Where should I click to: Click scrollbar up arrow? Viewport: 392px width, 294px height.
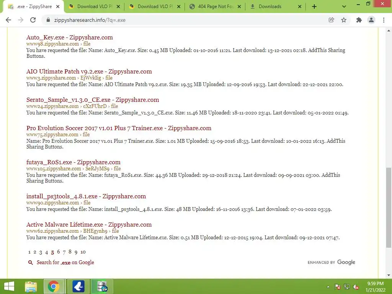[389, 31]
